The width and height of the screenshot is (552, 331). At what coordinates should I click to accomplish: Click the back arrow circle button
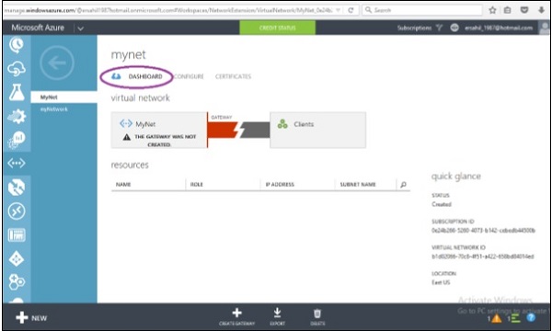[57, 63]
